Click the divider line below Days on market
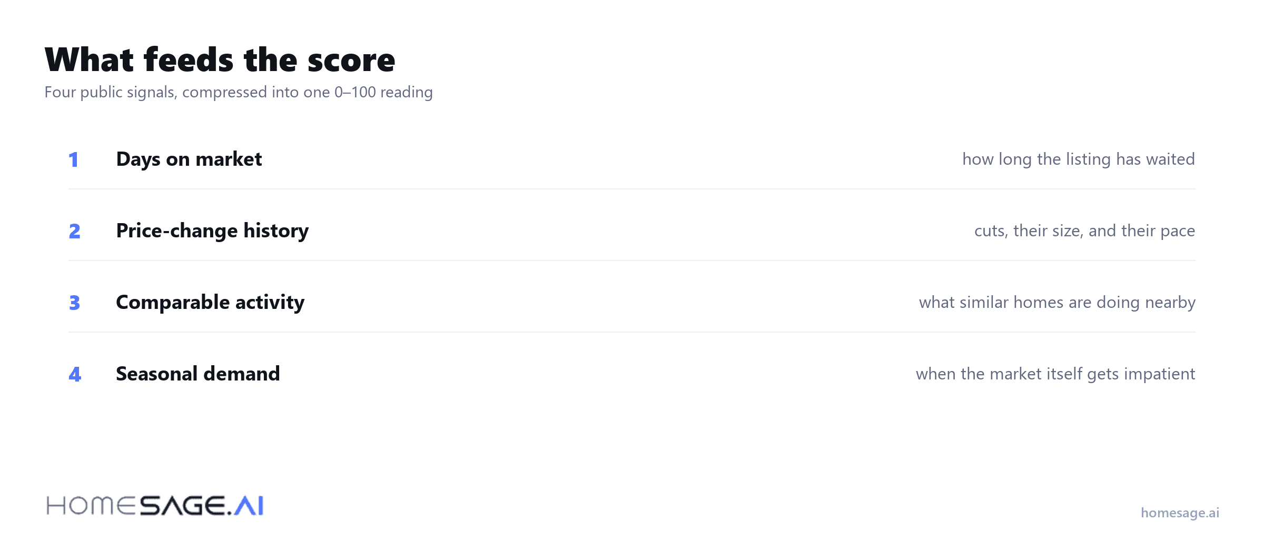Screen dimensions: 1264x541 [632, 189]
